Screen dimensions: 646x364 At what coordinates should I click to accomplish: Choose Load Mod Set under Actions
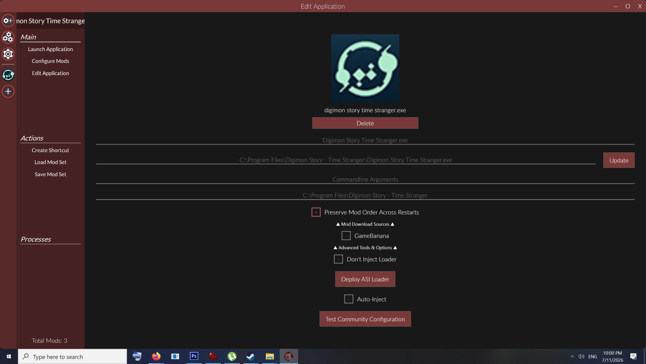point(50,162)
